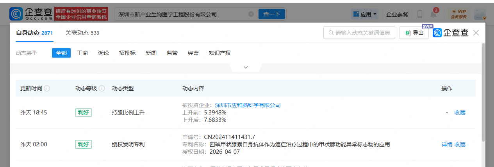Open the user avatar menu
This screenshot has height=167, width=494.
click(480, 14)
